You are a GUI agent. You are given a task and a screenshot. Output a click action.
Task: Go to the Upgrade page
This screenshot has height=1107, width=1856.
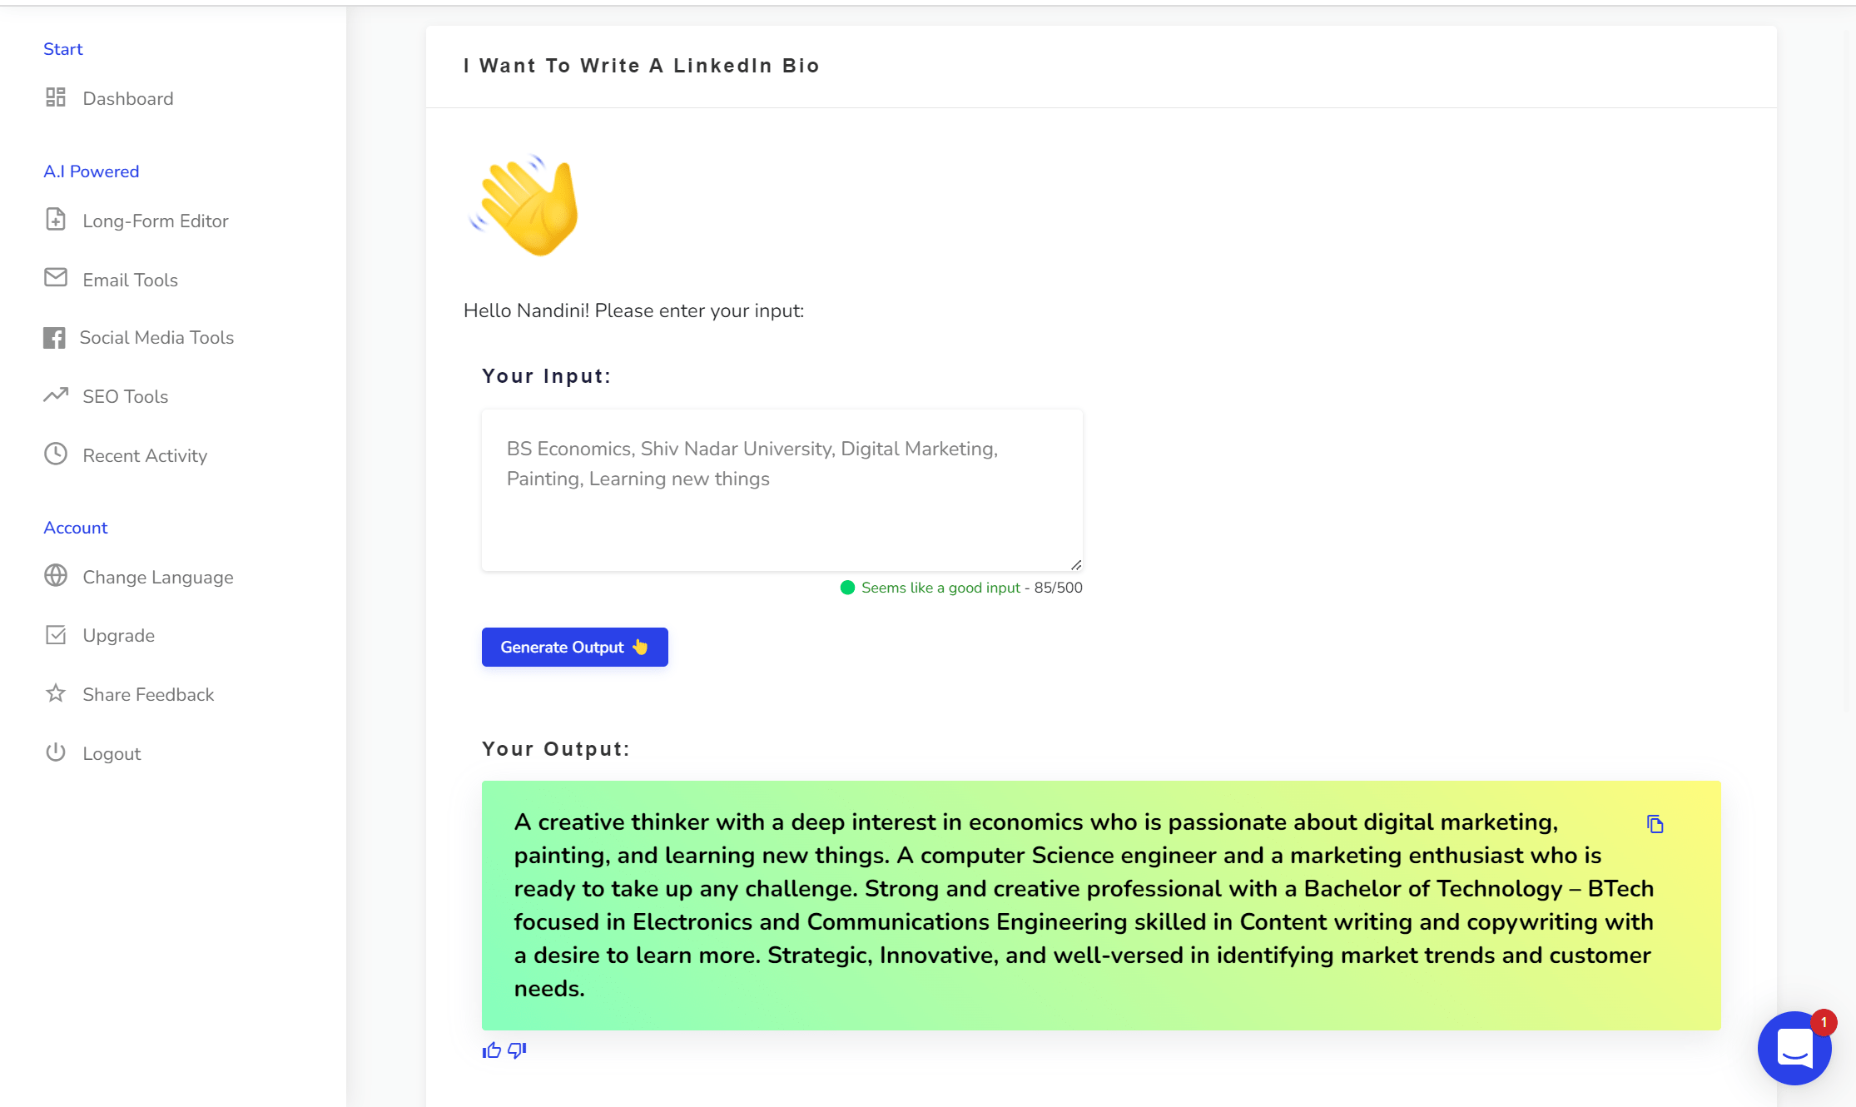coord(118,636)
